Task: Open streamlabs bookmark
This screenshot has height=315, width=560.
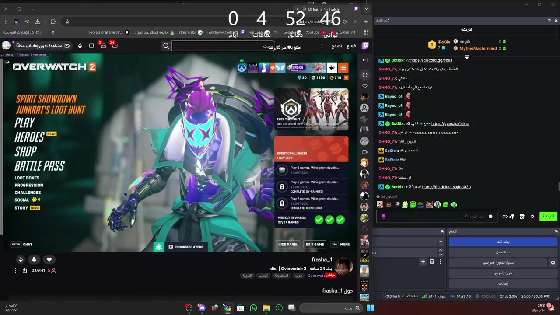Action: tap(190, 32)
